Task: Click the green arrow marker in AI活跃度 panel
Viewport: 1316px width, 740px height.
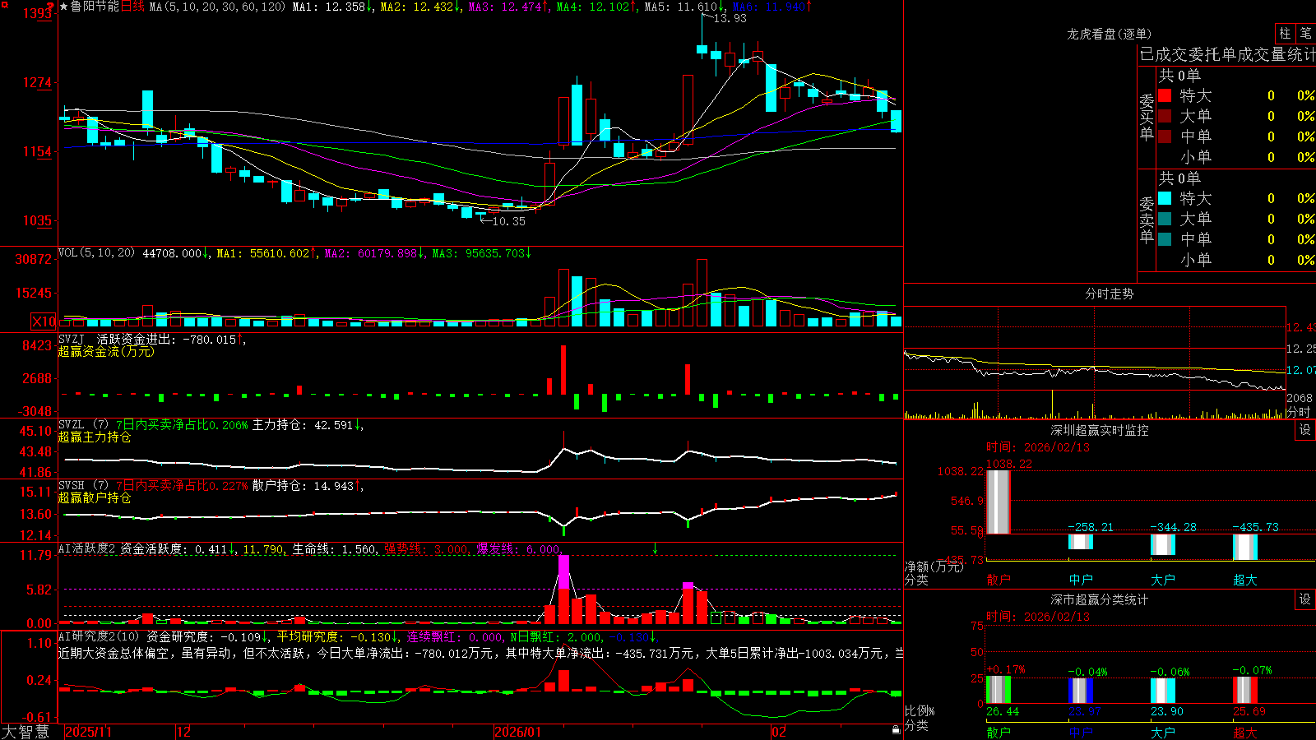Action: tap(656, 548)
